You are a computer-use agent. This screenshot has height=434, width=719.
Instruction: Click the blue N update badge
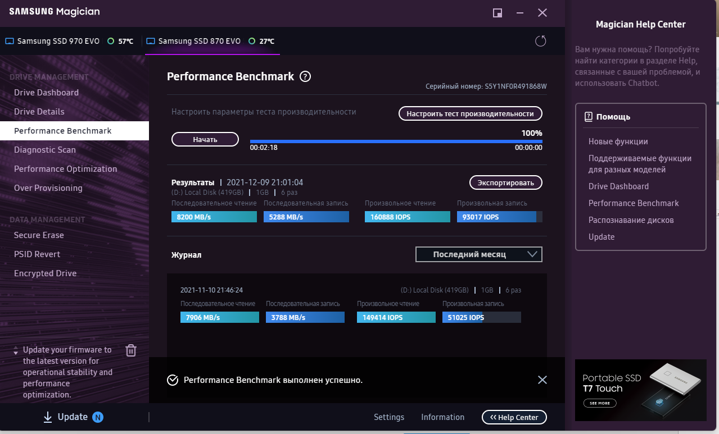tap(98, 417)
